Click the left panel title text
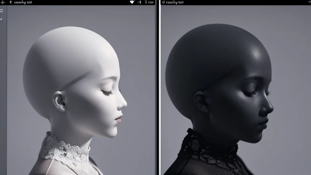This screenshot has width=311, height=175. pos(23,2)
